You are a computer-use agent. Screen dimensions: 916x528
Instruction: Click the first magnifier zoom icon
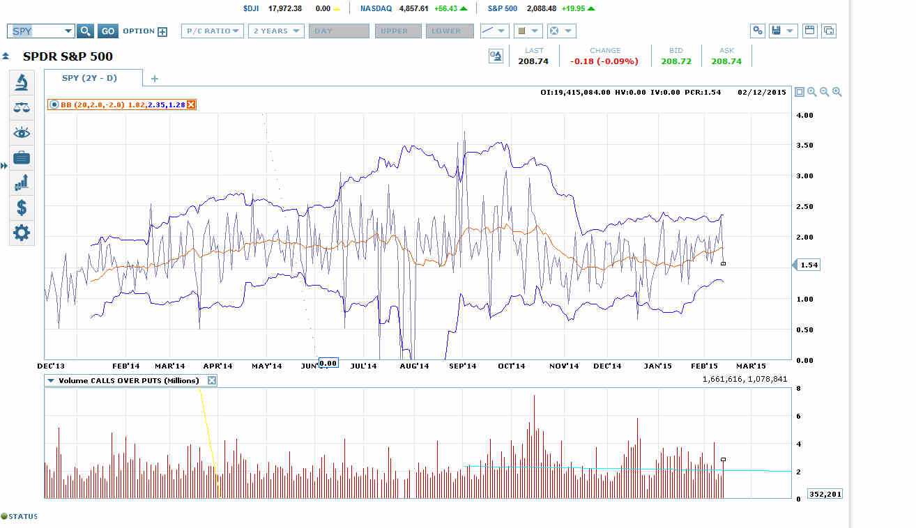(812, 92)
